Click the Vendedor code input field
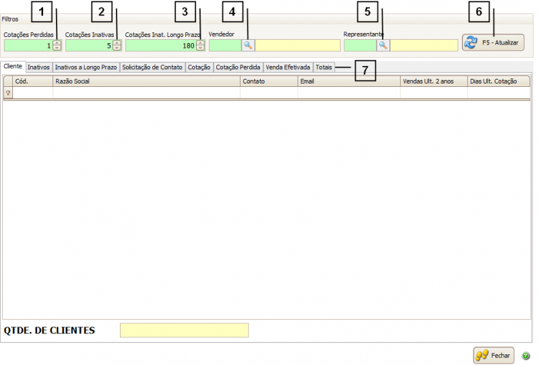 225,45
